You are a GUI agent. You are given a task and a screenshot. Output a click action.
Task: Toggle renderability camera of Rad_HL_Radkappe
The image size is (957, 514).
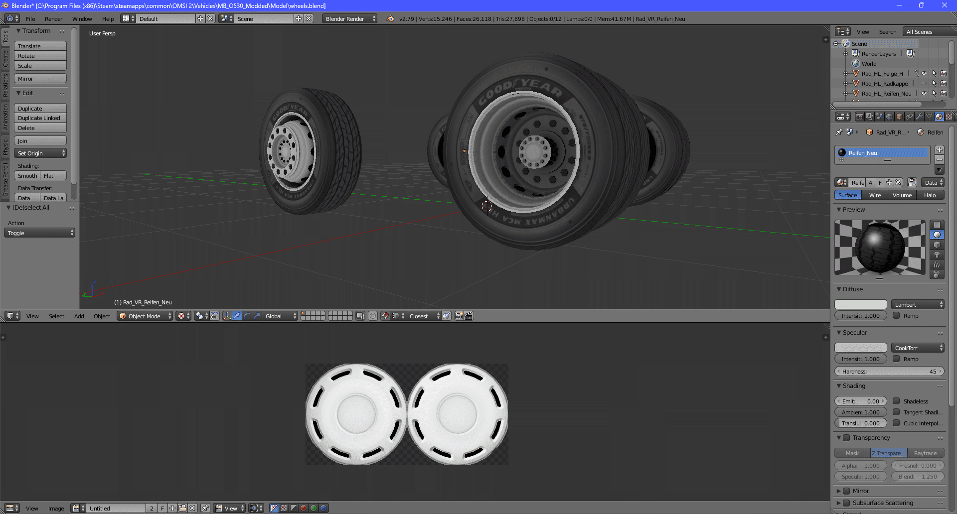(x=944, y=84)
